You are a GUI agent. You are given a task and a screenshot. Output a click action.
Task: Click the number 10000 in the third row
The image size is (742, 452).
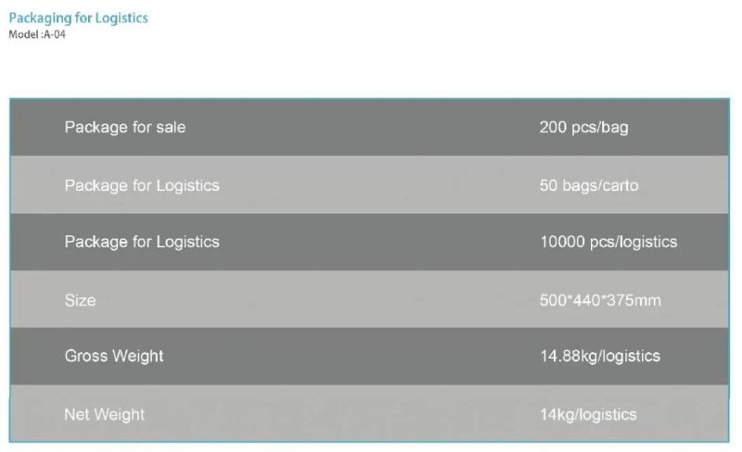[x=562, y=242]
